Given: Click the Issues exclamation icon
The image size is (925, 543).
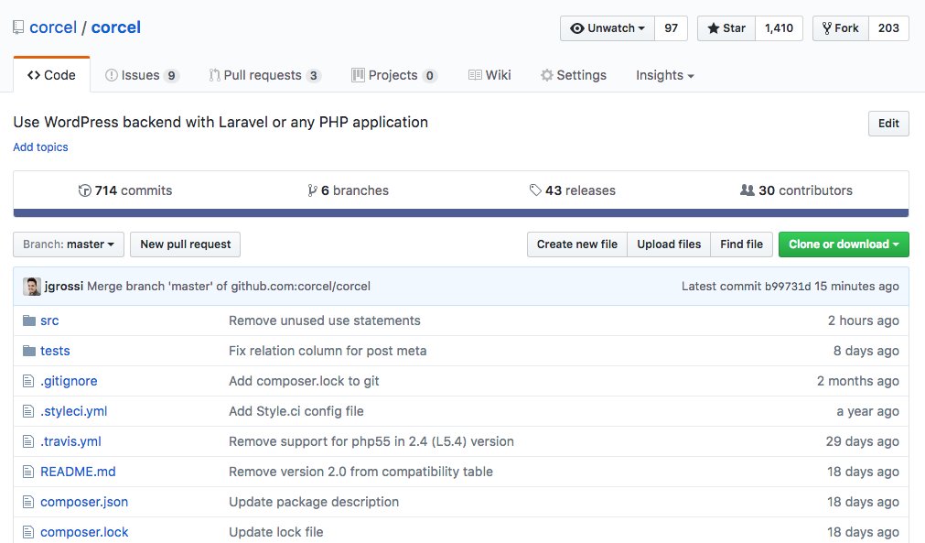Looking at the screenshot, I should [111, 75].
